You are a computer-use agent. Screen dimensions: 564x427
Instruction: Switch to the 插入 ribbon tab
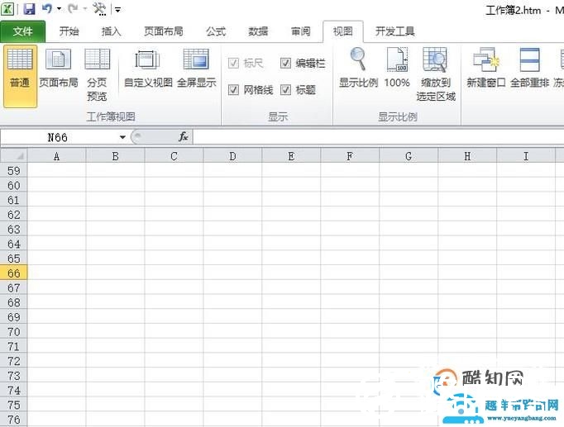(x=111, y=31)
